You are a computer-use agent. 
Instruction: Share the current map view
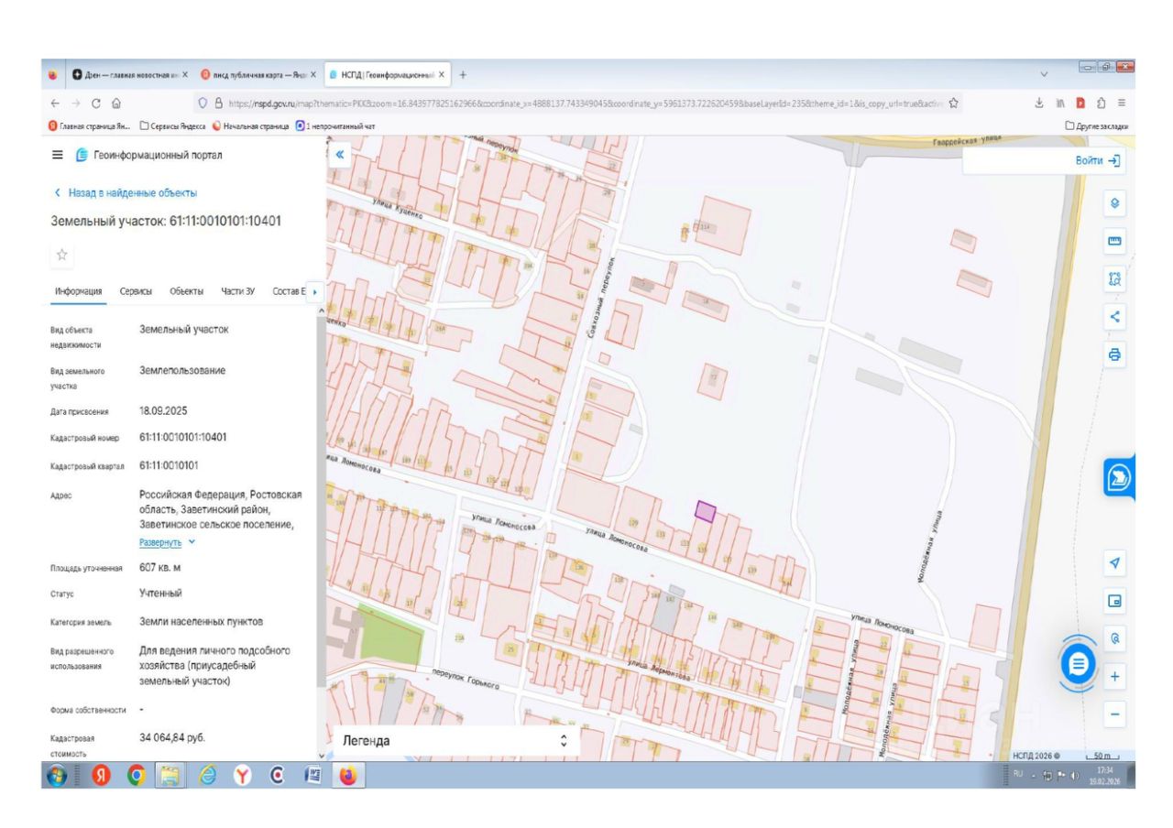tap(1114, 317)
